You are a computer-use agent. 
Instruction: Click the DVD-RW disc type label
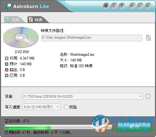point(22,52)
